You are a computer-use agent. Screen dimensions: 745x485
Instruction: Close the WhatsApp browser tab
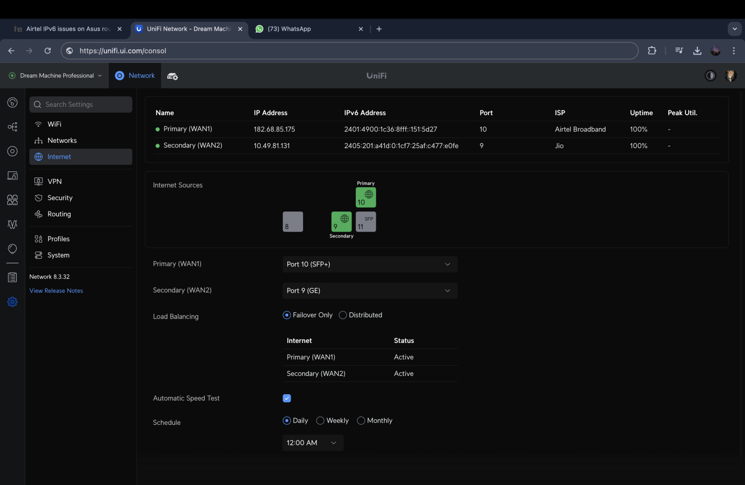(x=361, y=29)
